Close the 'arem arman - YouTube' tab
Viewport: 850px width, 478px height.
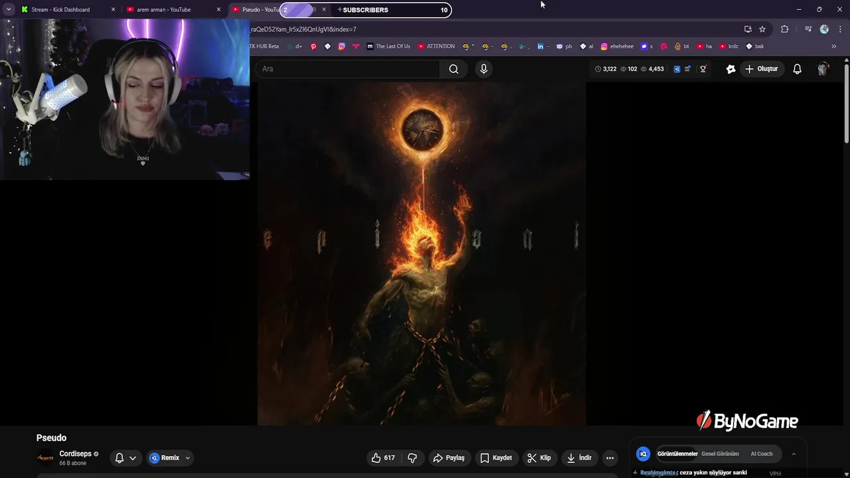coord(218,9)
